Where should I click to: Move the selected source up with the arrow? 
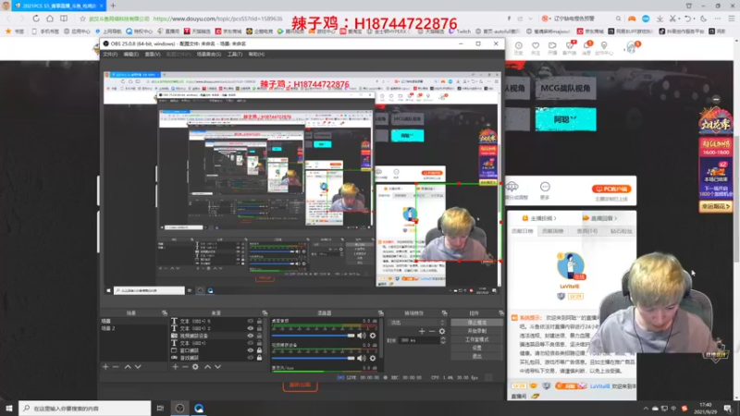(x=207, y=366)
